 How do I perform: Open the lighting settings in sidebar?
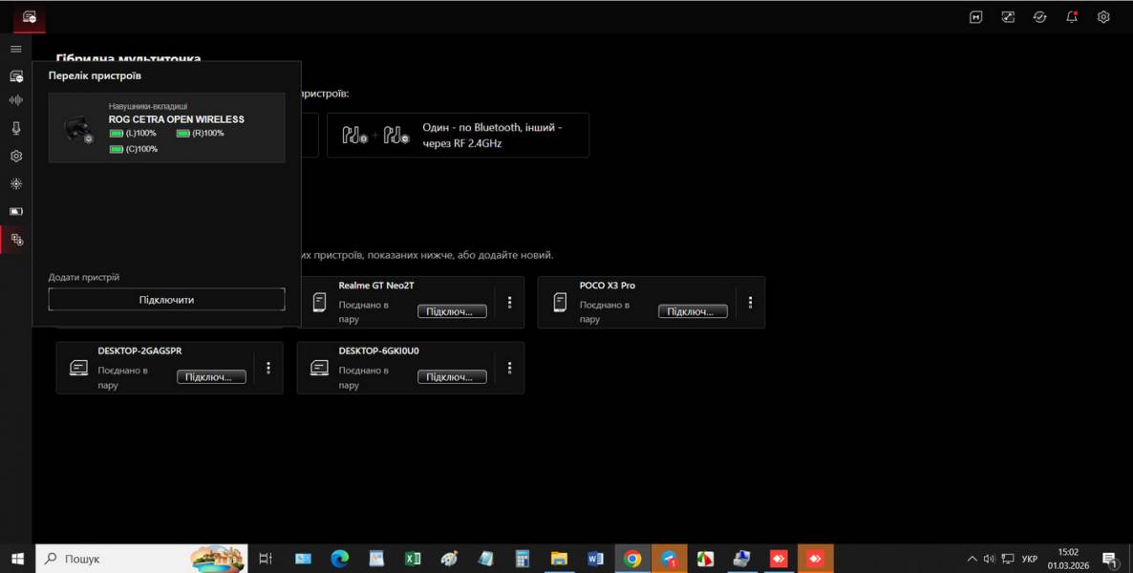coord(15,183)
